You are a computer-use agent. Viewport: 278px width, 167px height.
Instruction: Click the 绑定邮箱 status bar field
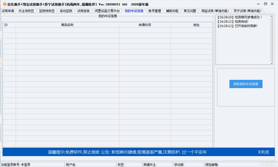pyautogui.click(x=241, y=165)
